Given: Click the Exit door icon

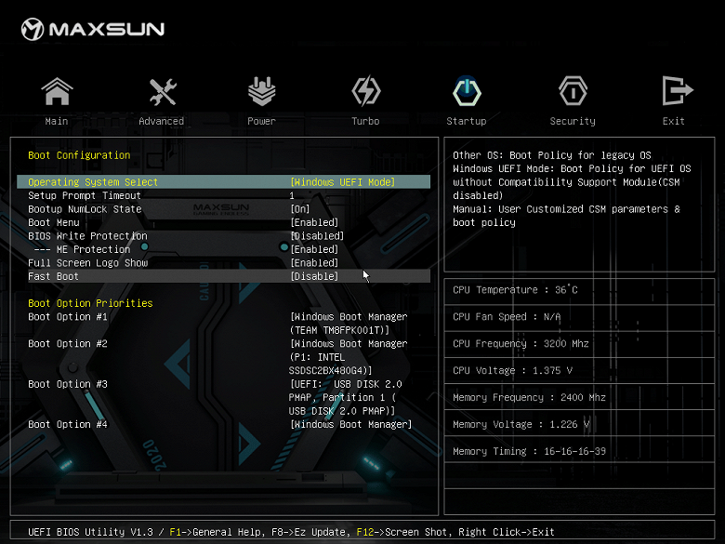Looking at the screenshot, I should click(x=677, y=91).
